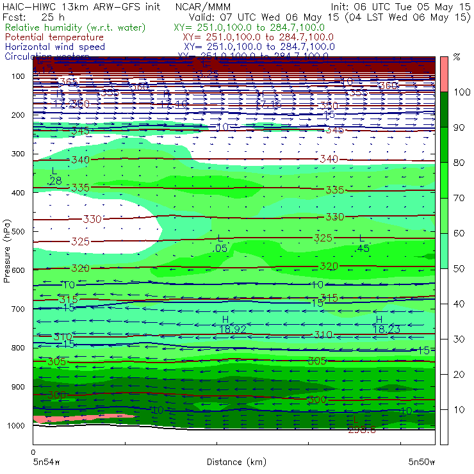Click the colorbar '100' tick label
474x474 pixels.
[462, 92]
